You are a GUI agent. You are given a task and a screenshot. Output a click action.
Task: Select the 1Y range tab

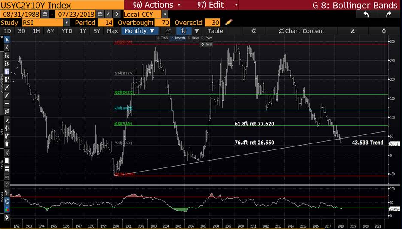coord(82,31)
